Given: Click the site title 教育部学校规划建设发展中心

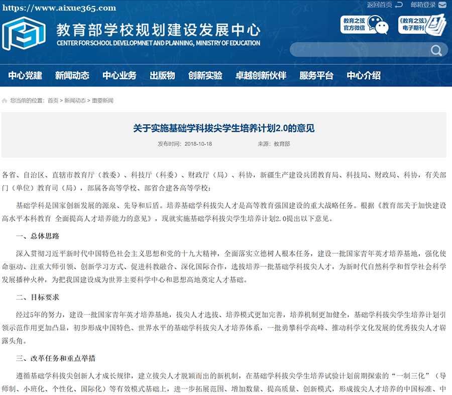Looking at the screenshot, I should point(158,30).
